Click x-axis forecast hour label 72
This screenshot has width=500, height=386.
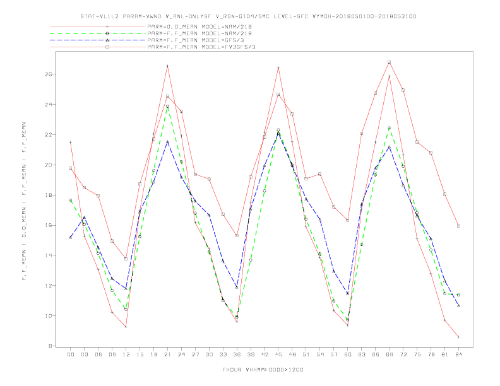403,354
